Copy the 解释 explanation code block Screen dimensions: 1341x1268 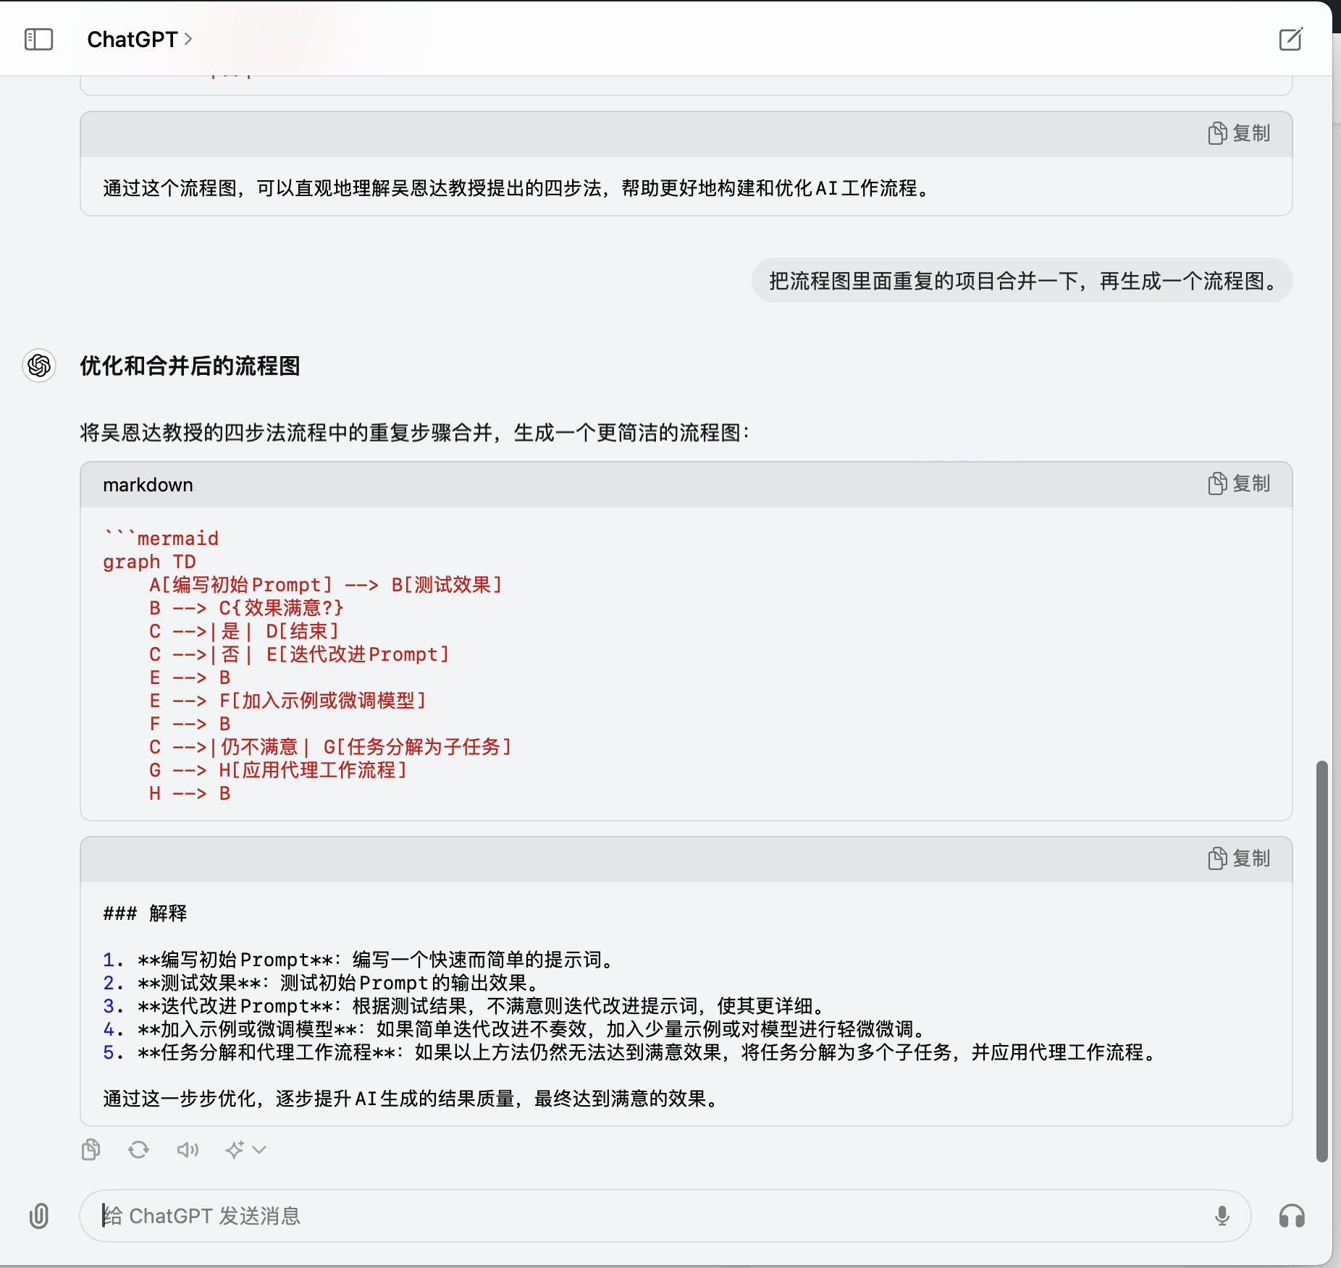tap(1239, 859)
